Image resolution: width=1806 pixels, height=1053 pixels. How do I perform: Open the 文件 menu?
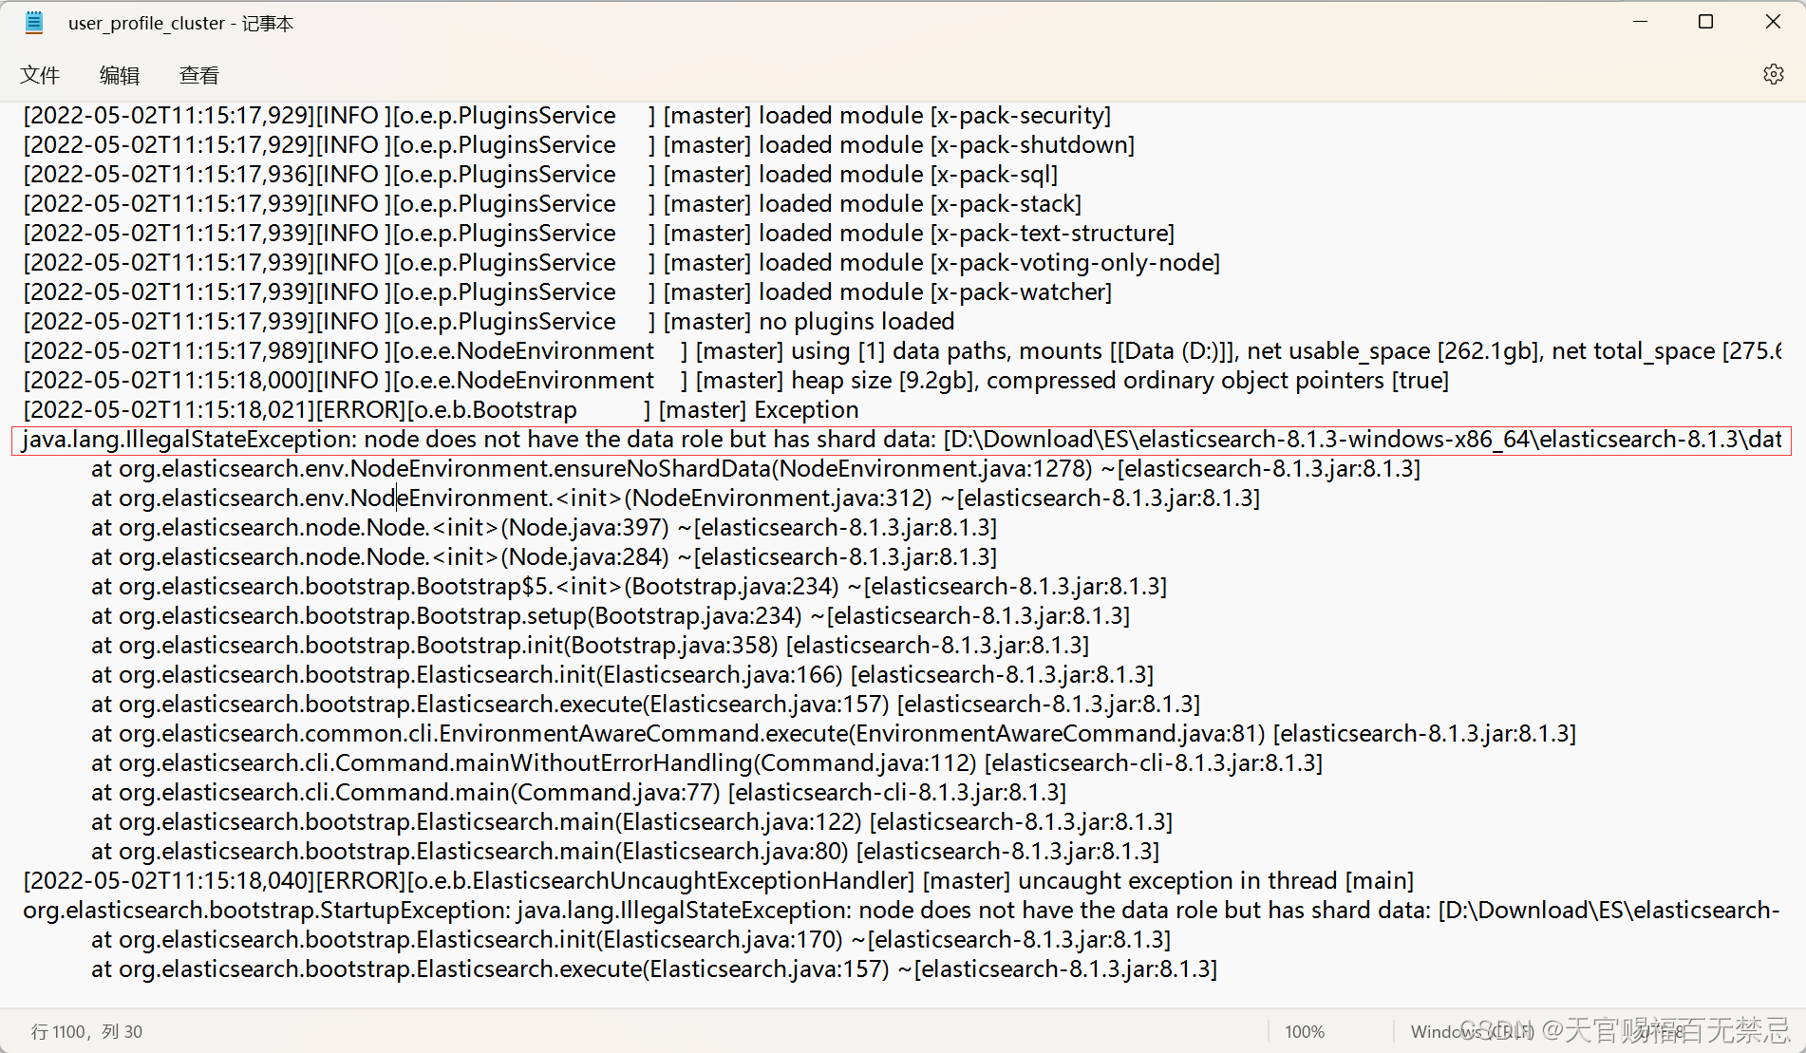coord(40,75)
